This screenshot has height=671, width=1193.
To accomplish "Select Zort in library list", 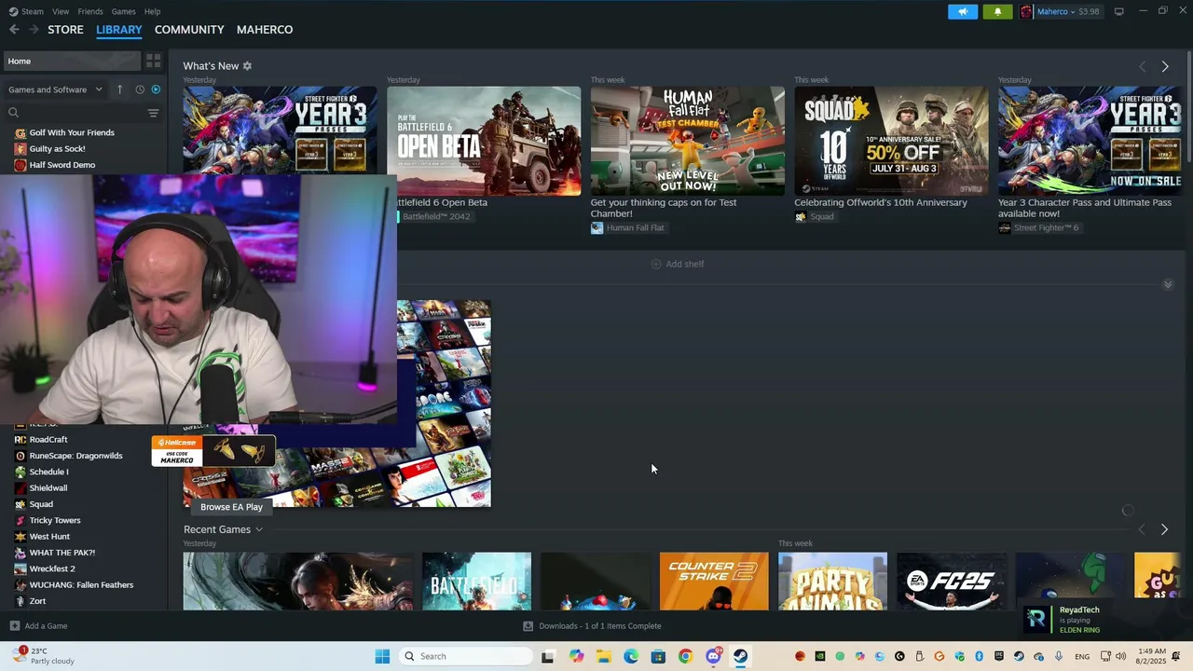I will 37,601.
